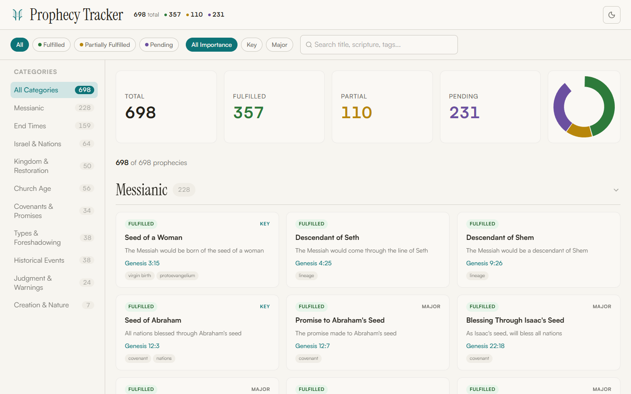
Task: Click the All Importance filter chip
Action: 212,45
